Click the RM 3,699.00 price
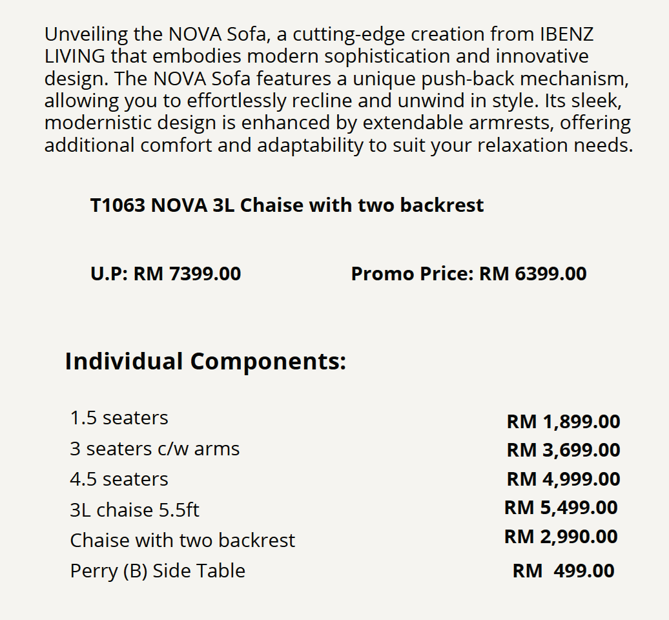 click(x=563, y=450)
